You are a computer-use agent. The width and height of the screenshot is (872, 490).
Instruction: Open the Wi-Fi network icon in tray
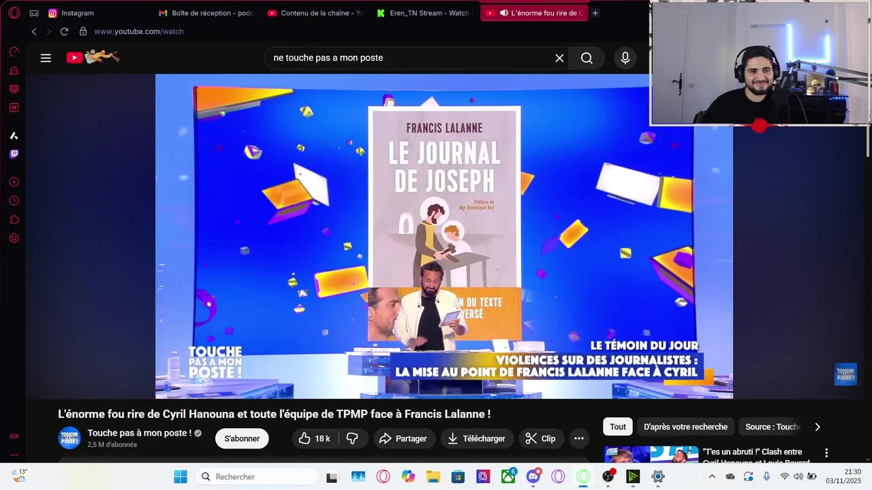pyautogui.click(x=785, y=476)
